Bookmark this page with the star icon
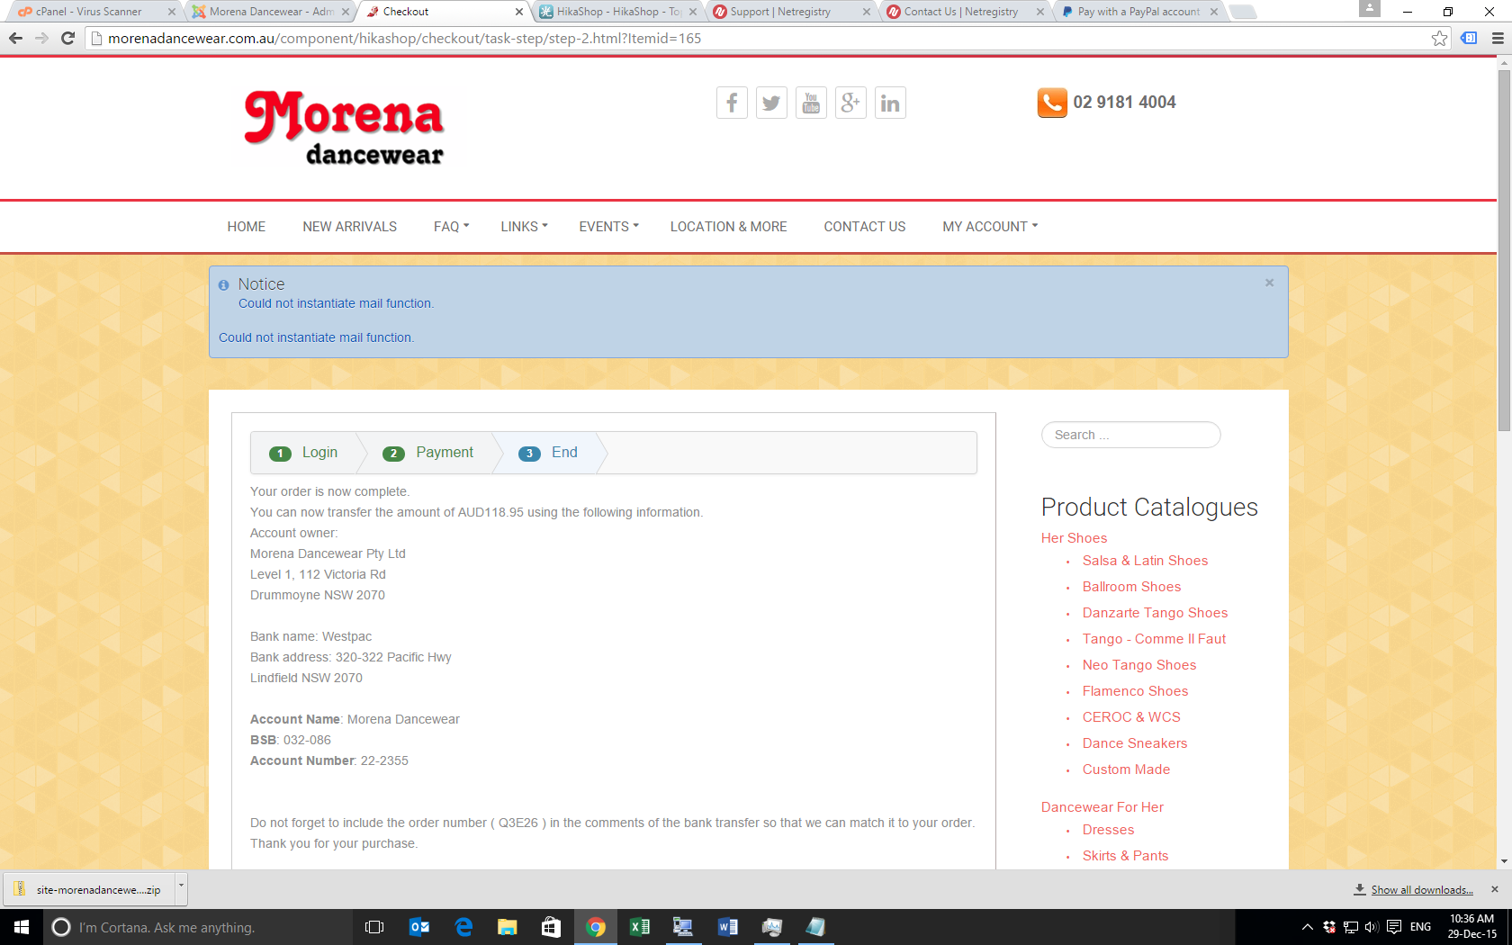This screenshot has height=945, width=1512. pos(1439,38)
